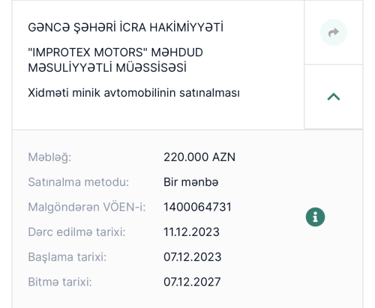Select the VÖEN number 1400064731
375x308 pixels.
coord(197,207)
